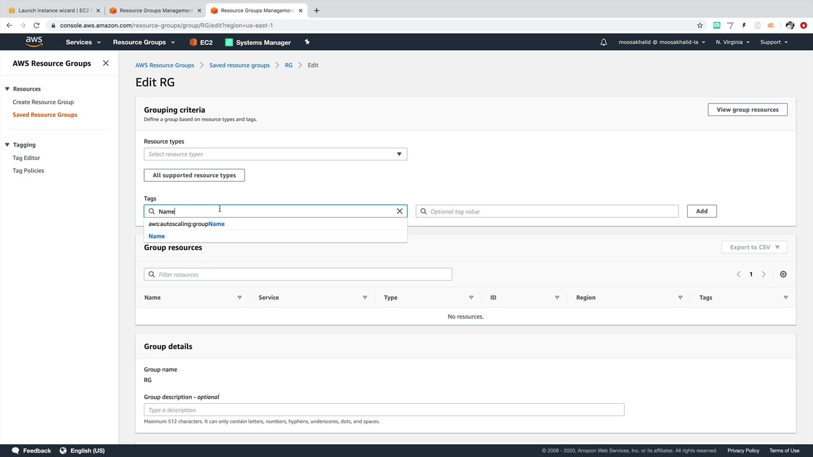The height and width of the screenshot is (457, 813).
Task: Switch to the second browser tab
Action: click(155, 11)
